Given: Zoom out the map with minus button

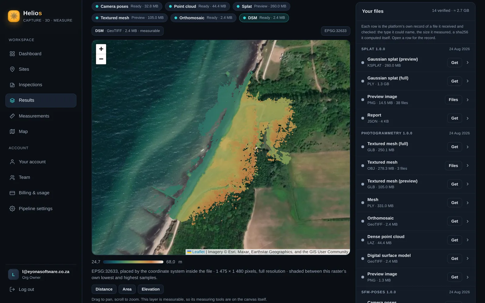Looking at the screenshot, I should click(101, 59).
